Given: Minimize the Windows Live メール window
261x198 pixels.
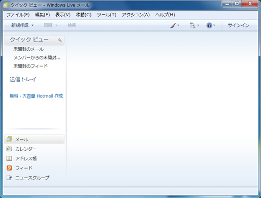Looking at the screenshot, I should coord(227,4).
